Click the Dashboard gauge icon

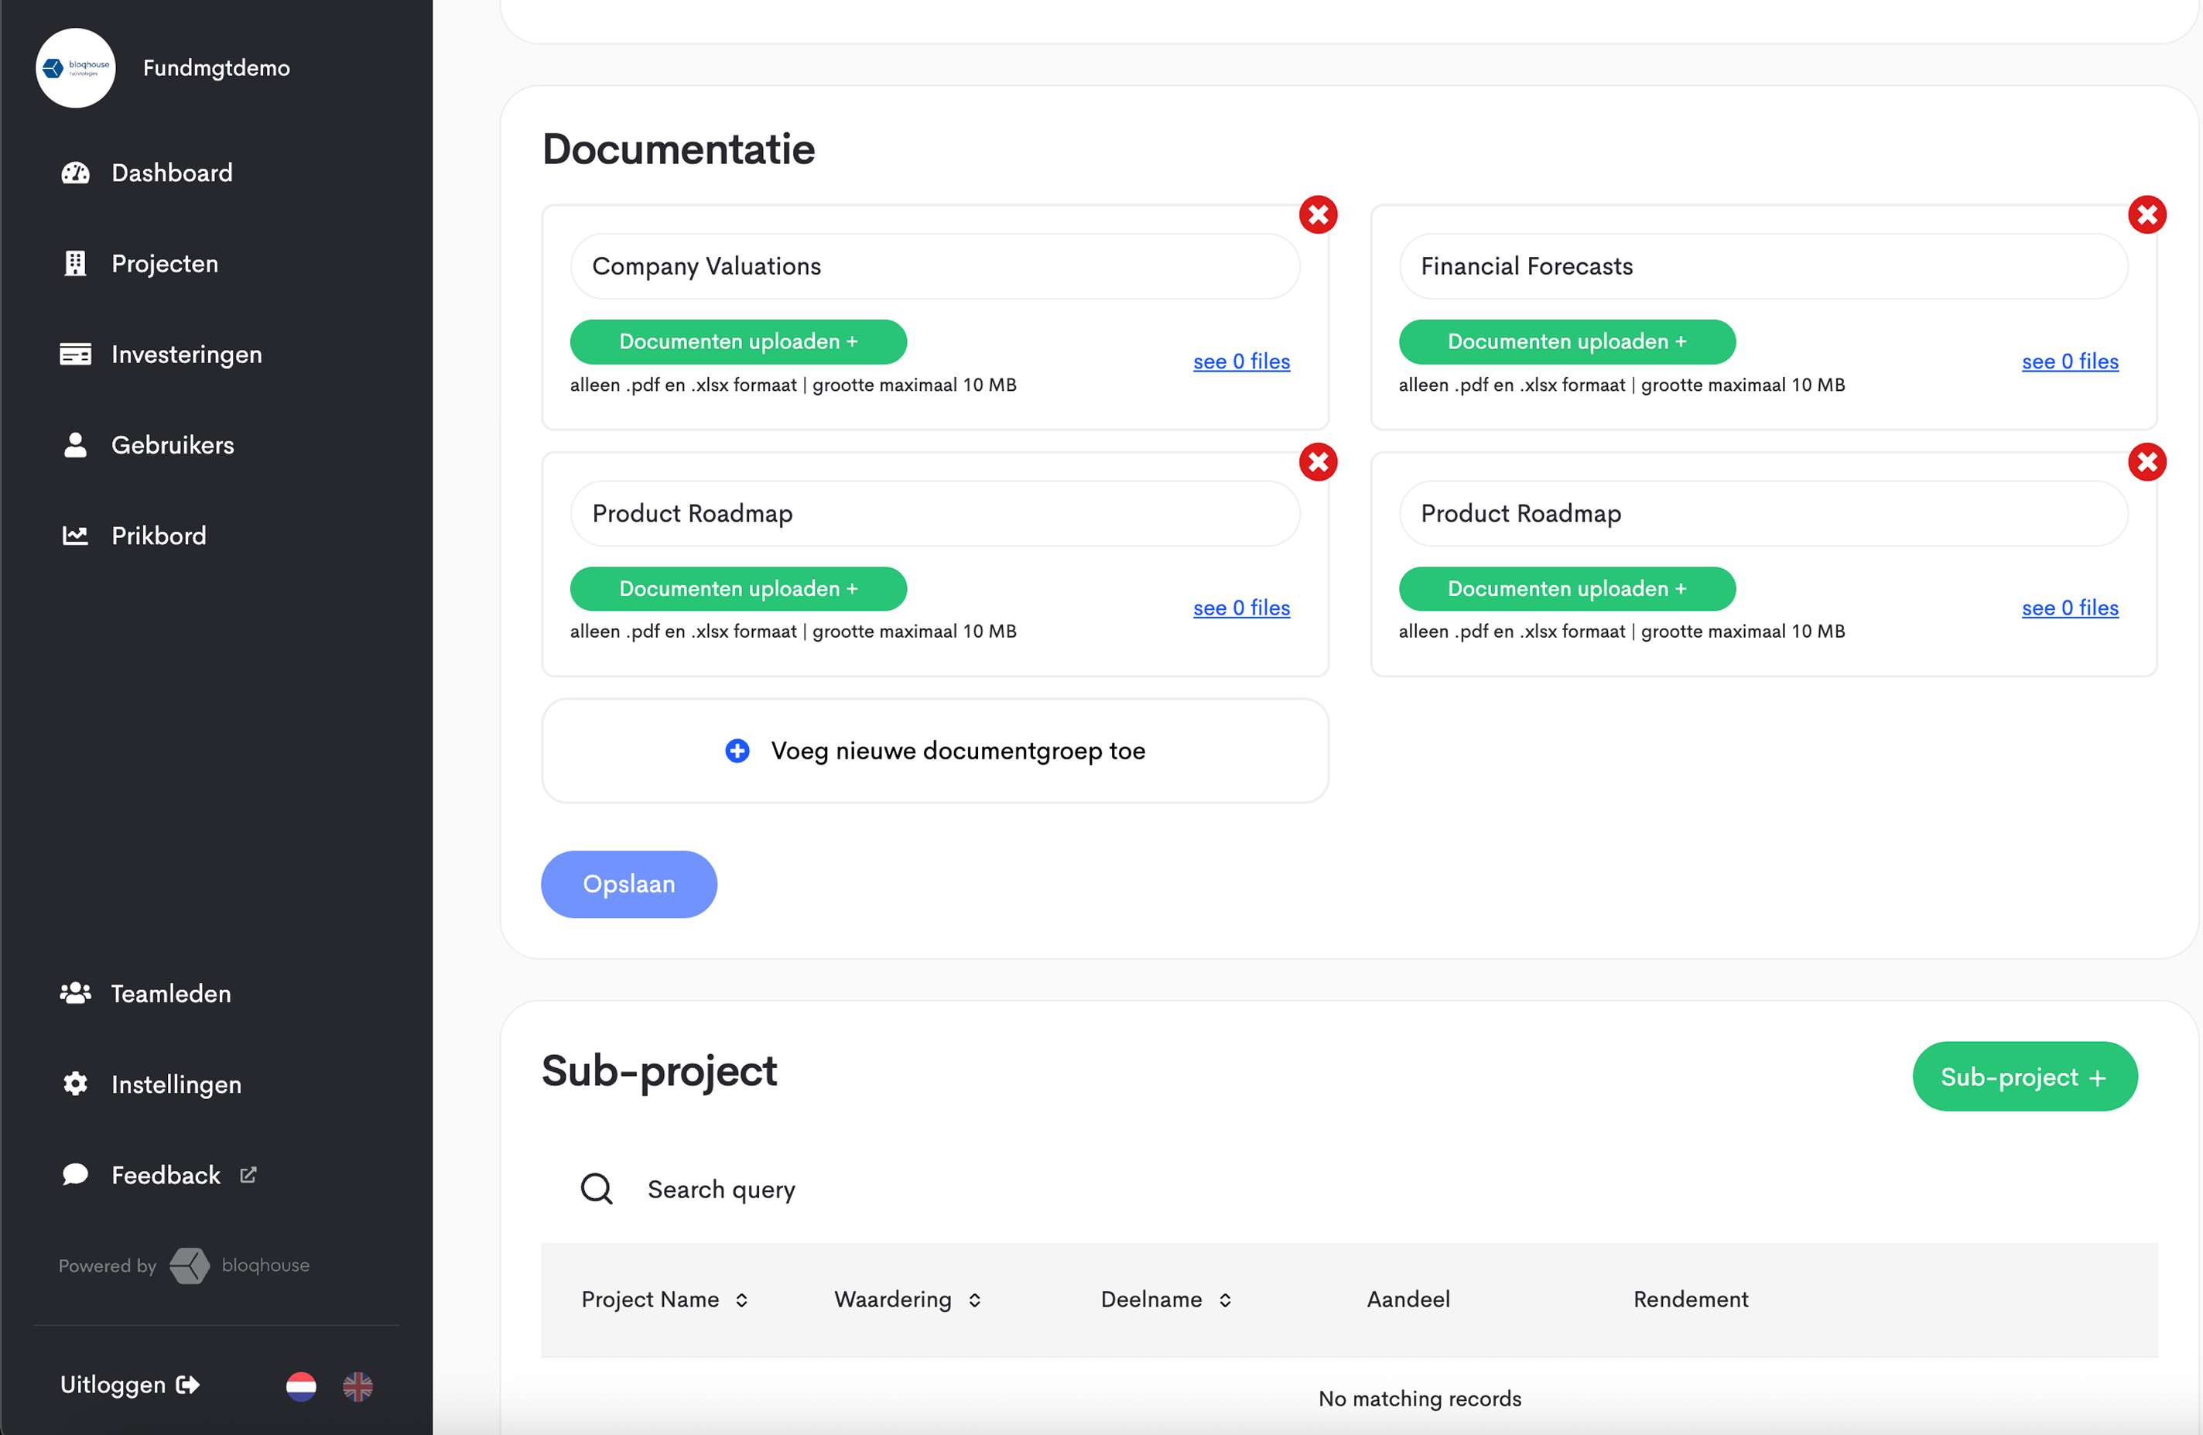[75, 173]
